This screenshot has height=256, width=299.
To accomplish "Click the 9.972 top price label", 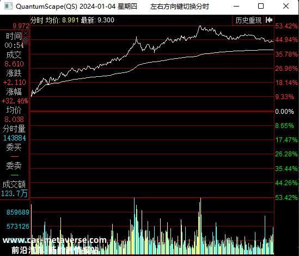I will pos(21,26).
